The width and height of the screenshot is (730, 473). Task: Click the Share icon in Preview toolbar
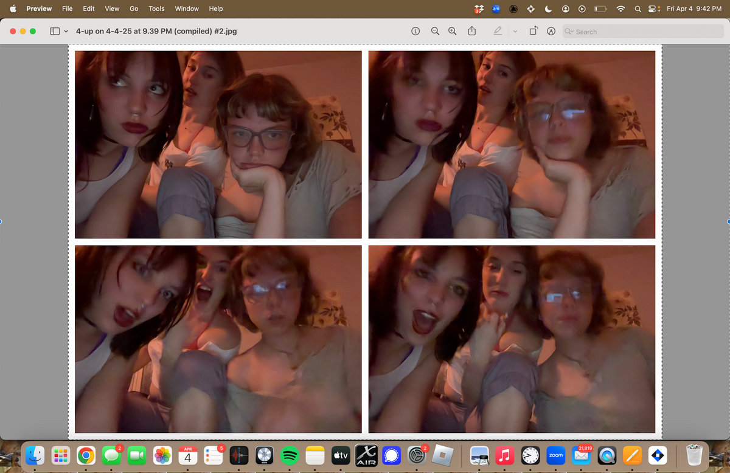(471, 31)
